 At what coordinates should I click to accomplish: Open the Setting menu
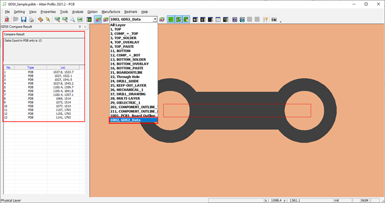pyautogui.click(x=19, y=12)
